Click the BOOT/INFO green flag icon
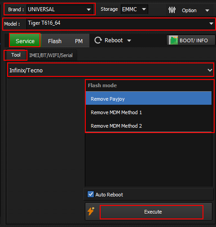 click(173, 40)
